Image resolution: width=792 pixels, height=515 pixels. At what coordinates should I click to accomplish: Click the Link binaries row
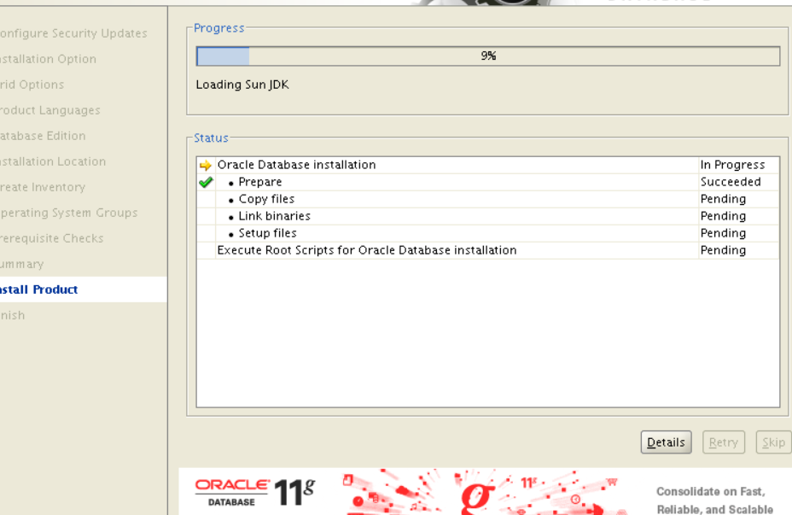[x=488, y=216]
